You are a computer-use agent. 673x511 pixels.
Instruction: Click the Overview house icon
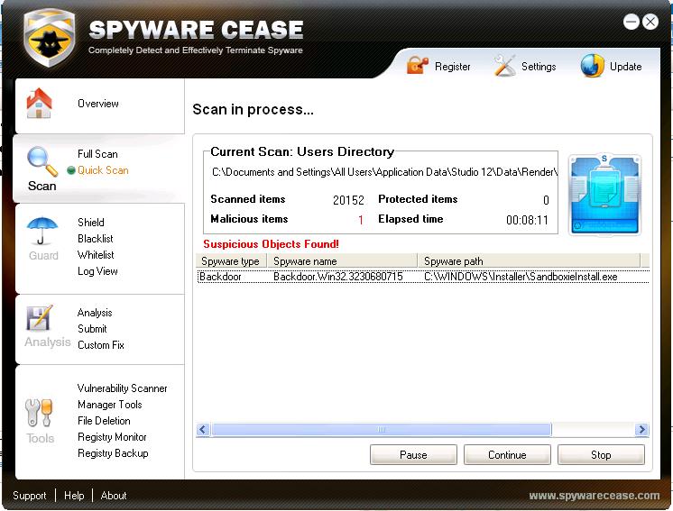tap(39, 103)
